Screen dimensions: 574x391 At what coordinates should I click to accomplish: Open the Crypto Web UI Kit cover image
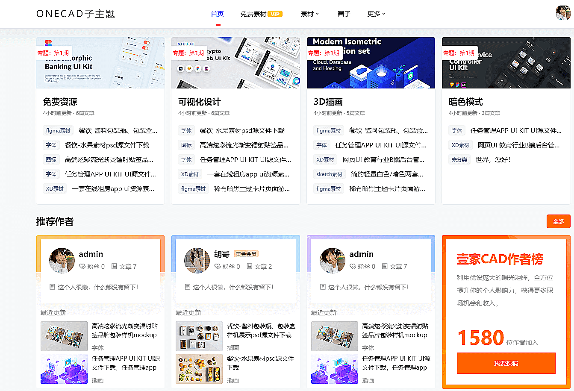point(235,63)
